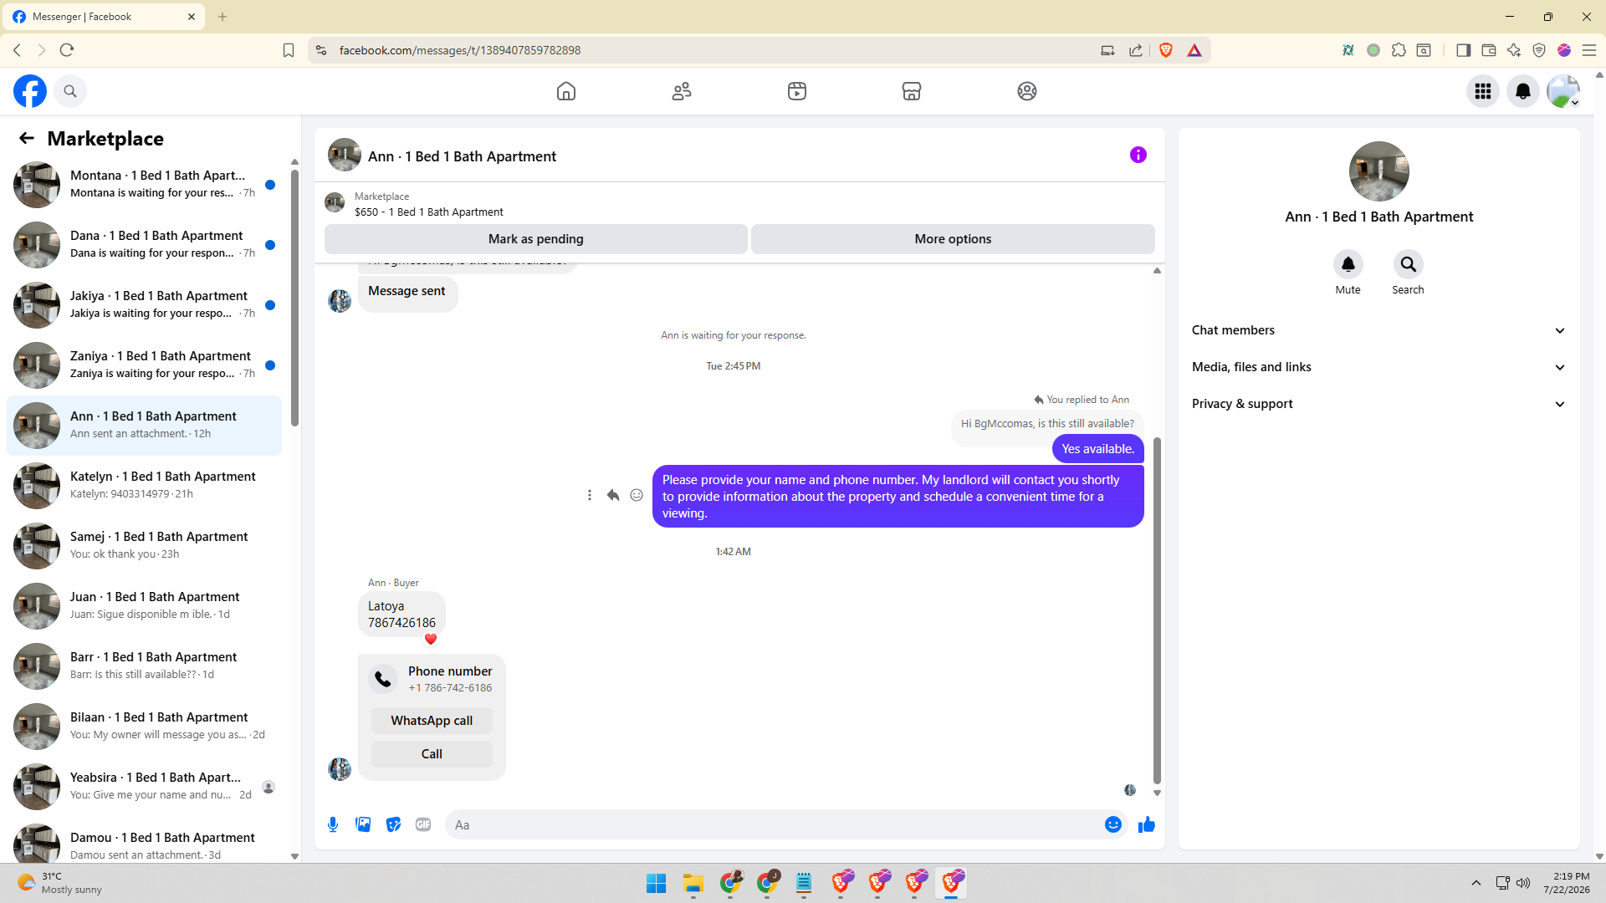Reply to the landlord message
The image size is (1606, 903).
tap(613, 495)
